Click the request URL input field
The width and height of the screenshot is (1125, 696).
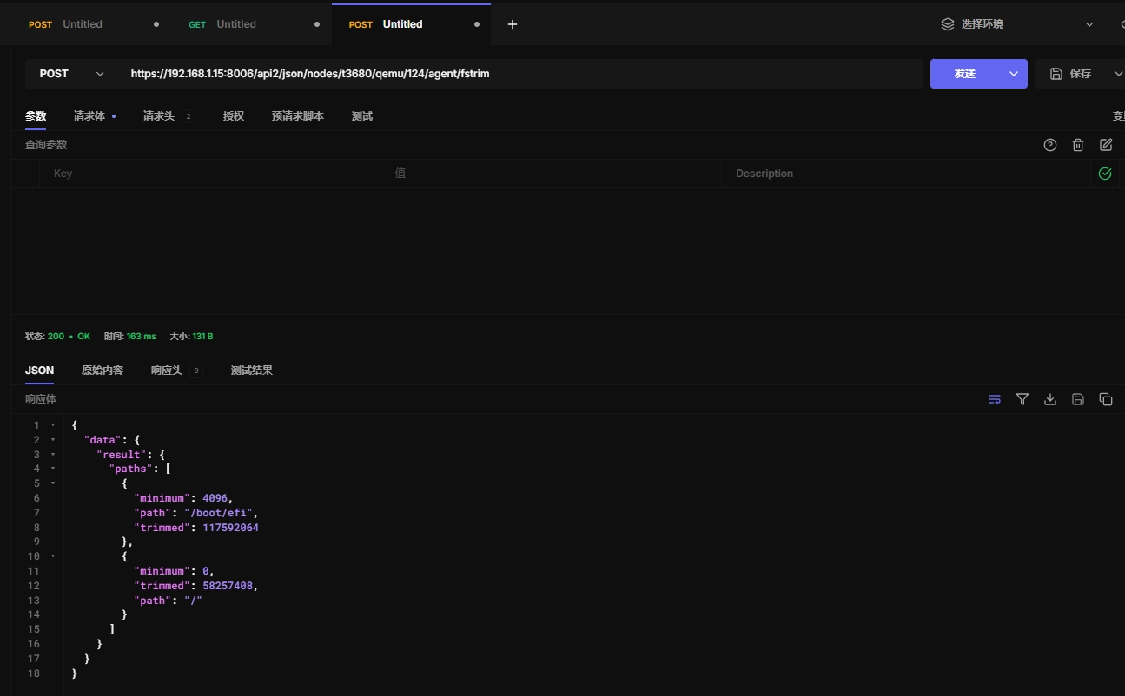[521, 74]
